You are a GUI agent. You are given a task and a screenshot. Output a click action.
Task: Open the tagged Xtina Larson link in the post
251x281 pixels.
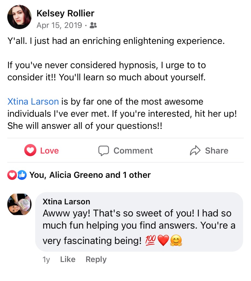pyautogui.click(x=33, y=102)
